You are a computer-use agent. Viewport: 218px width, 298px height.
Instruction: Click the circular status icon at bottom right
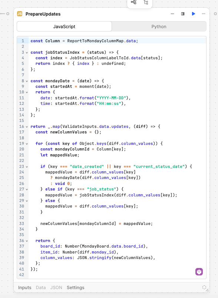tap(204, 287)
